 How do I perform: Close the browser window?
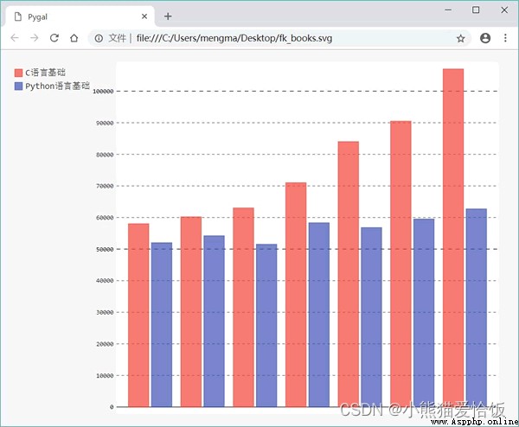[504, 10]
